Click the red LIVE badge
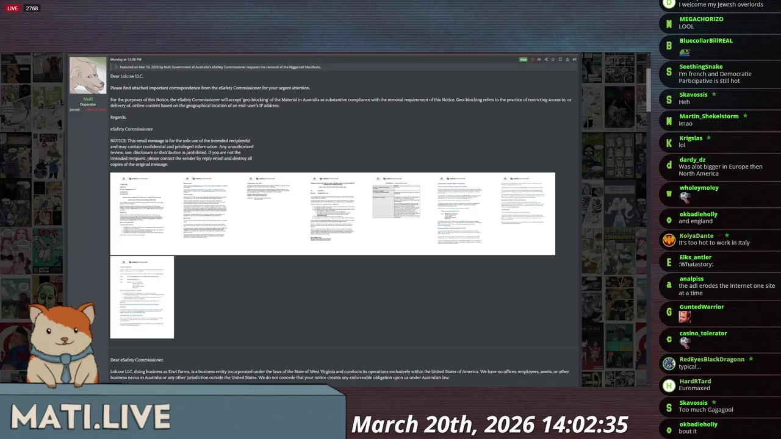 [12, 9]
